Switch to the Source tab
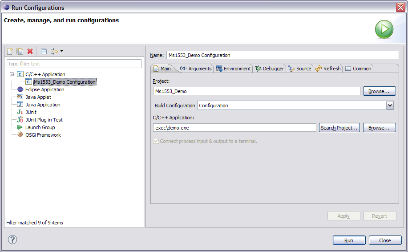This screenshot has height=252, width=408. [300, 69]
